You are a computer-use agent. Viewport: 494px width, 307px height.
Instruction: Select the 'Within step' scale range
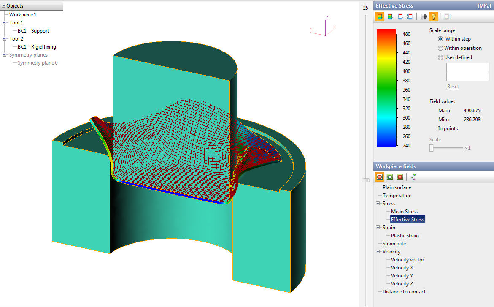440,39
